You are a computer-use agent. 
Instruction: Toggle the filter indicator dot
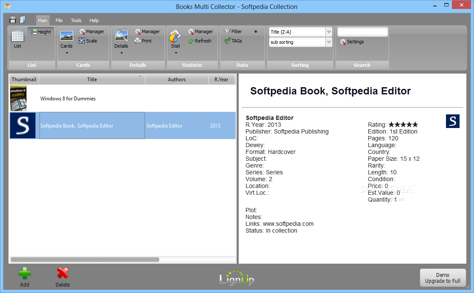pos(256,31)
